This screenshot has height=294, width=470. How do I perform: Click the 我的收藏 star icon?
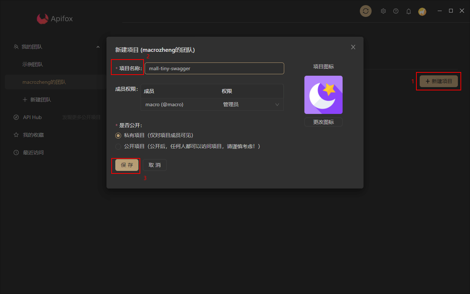pyautogui.click(x=16, y=135)
